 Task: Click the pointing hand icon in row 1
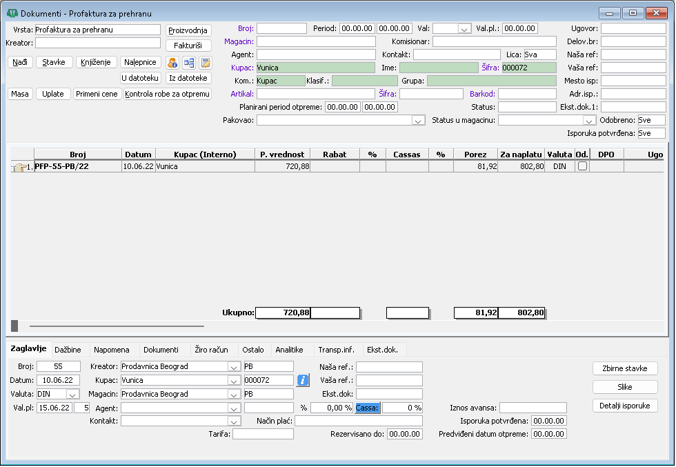click(19, 168)
